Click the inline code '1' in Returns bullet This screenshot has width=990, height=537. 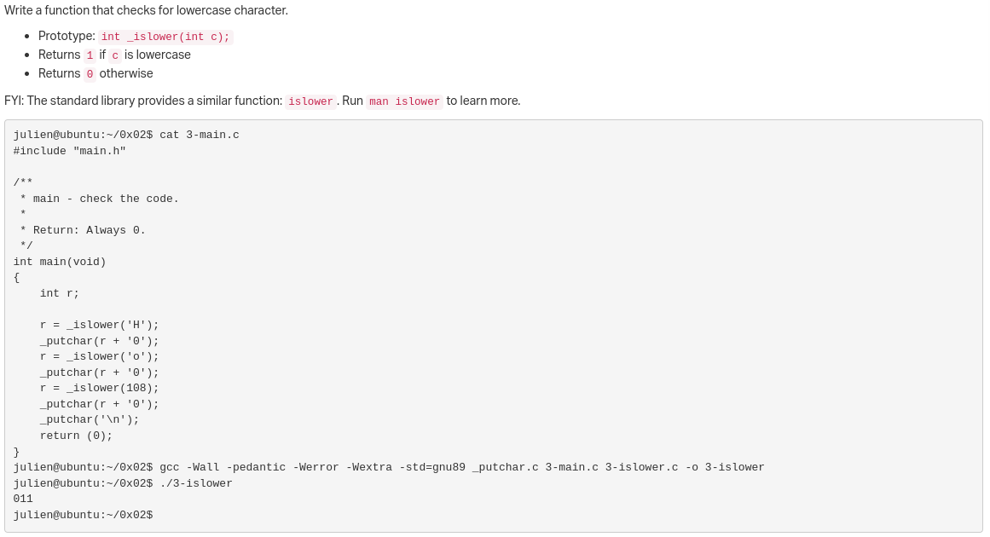(90, 55)
